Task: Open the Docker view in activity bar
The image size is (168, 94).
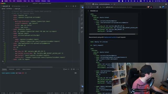Action: click(82, 28)
